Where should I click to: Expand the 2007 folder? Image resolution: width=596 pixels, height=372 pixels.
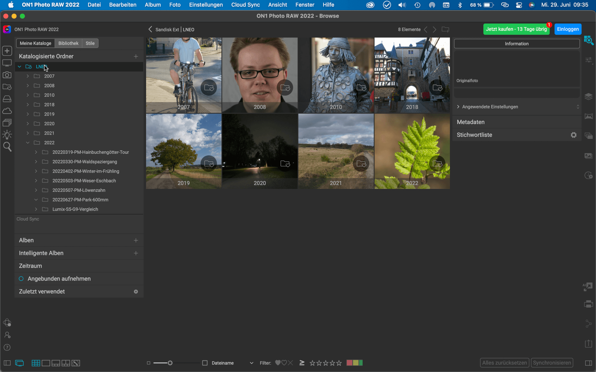coord(28,76)
